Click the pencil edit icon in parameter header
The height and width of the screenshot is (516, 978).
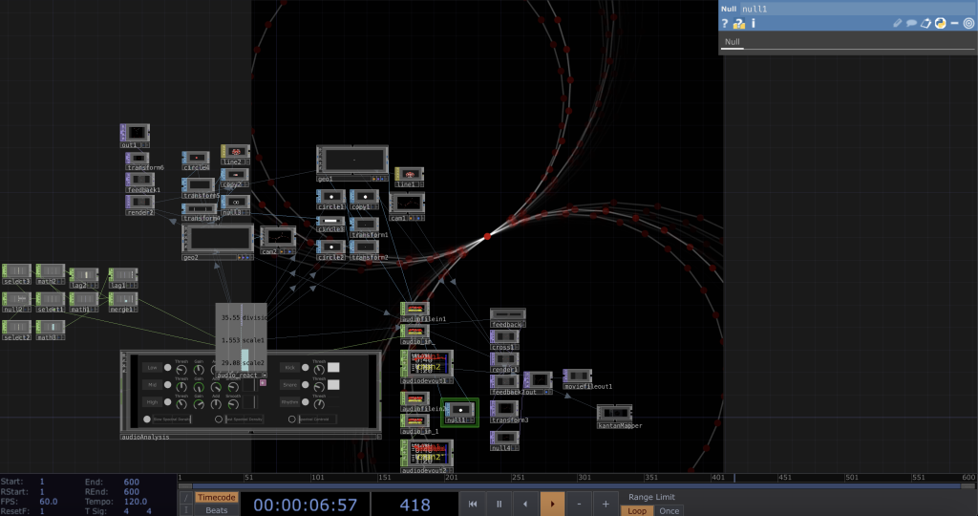[x=897, y=23]
